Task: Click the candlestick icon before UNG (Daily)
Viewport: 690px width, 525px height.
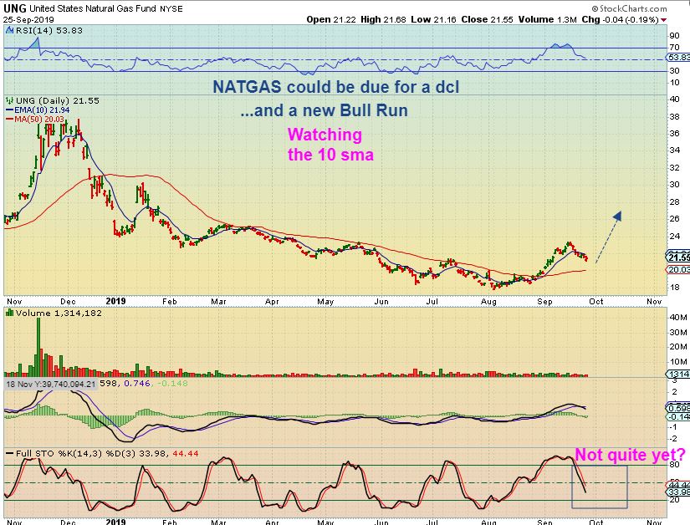Action: pyautogui.click(x=10, y=100)
